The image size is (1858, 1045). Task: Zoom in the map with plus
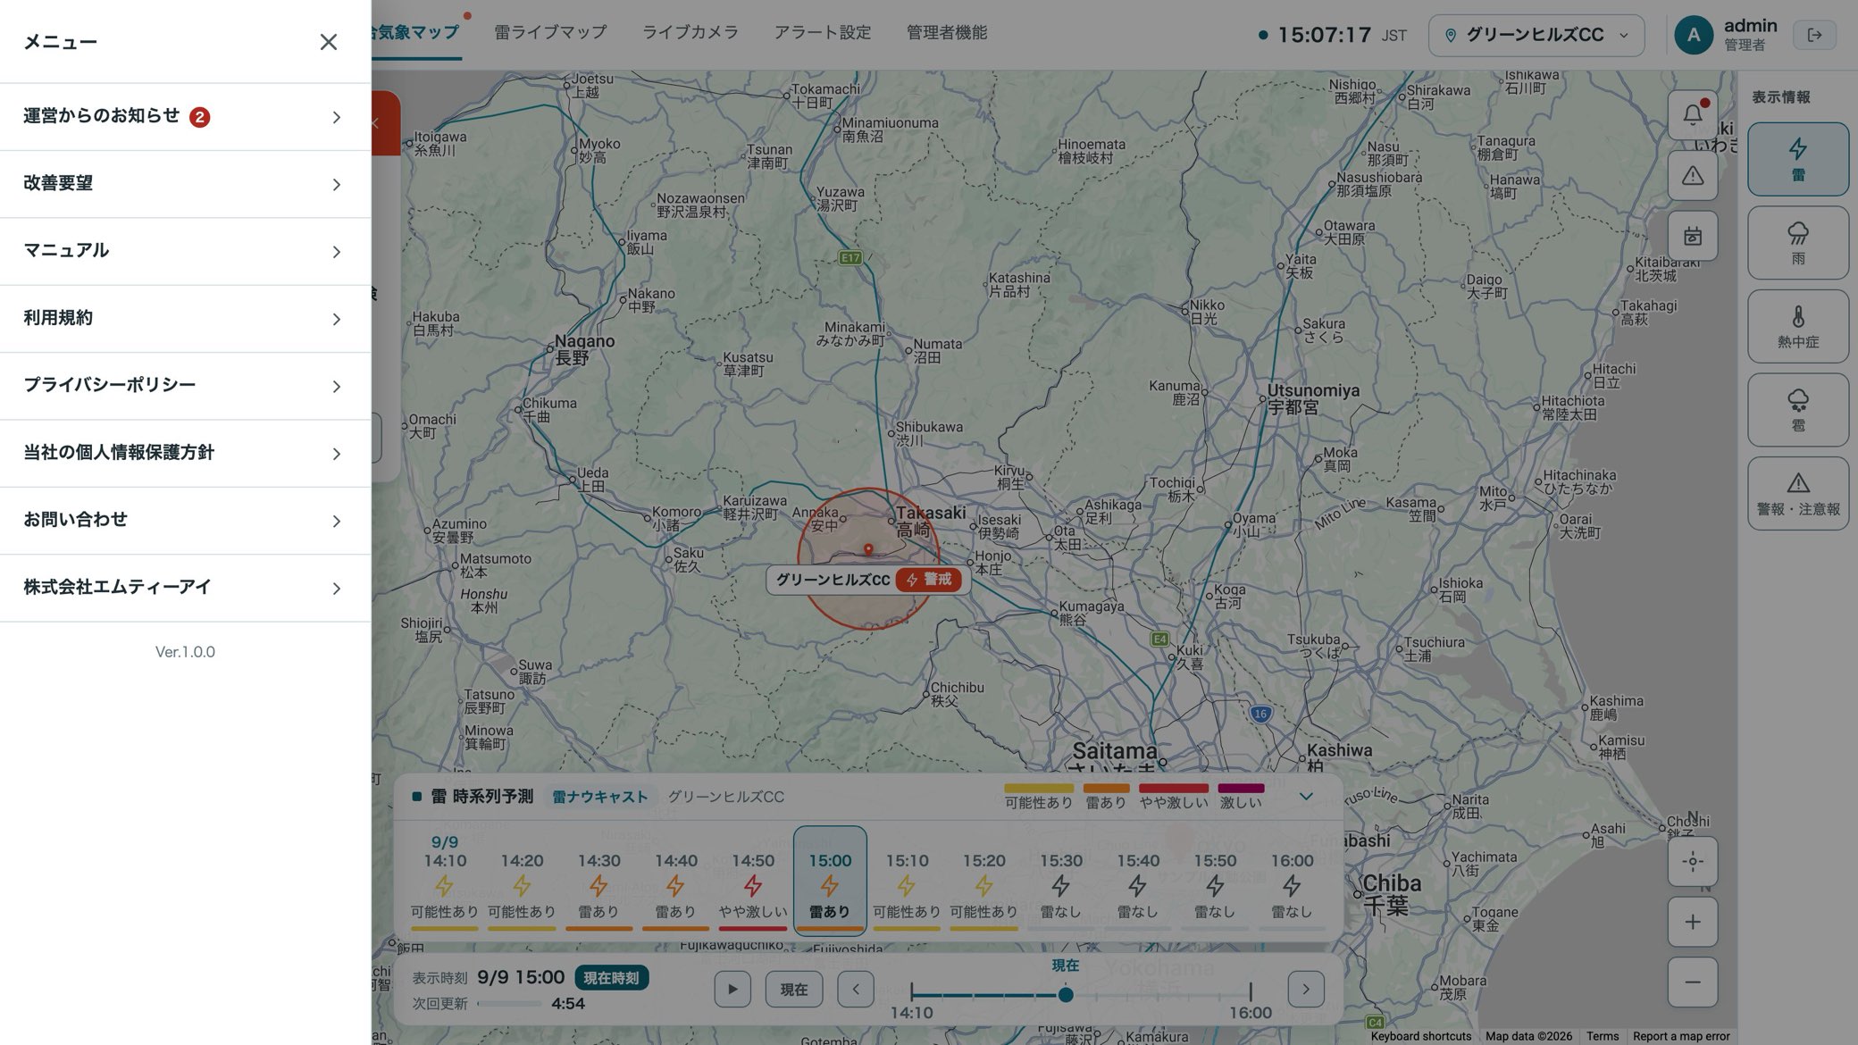point(1692,922)
